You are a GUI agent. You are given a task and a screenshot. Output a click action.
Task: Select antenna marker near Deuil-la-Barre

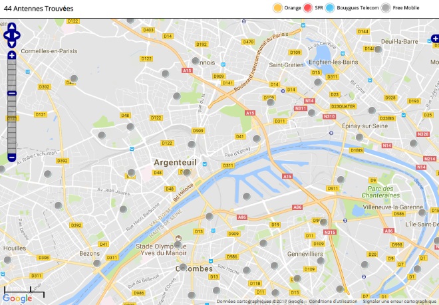point(378,50)
